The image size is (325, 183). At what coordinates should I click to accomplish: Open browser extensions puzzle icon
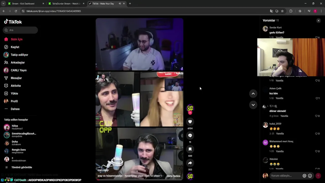(291, 11)
